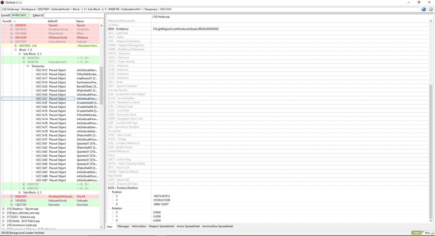435x236 pixels.
Task: Expand the 0001691D WindhelmWorld node
Action: (x=11, y=30)
